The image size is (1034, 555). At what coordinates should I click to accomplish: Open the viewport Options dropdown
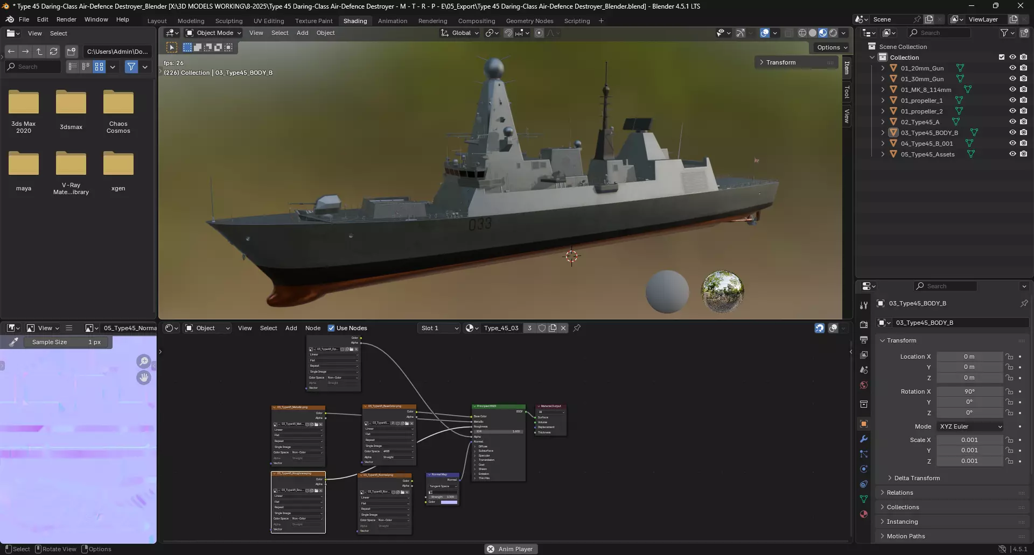pos(832,47)
